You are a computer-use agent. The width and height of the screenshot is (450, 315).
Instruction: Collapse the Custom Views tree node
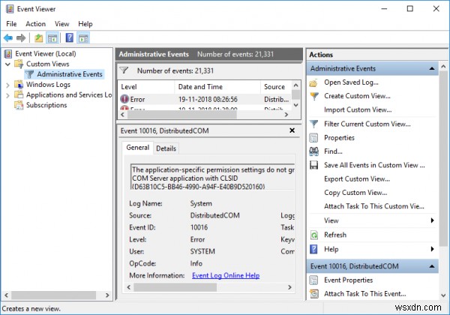[x=7, y=64]
